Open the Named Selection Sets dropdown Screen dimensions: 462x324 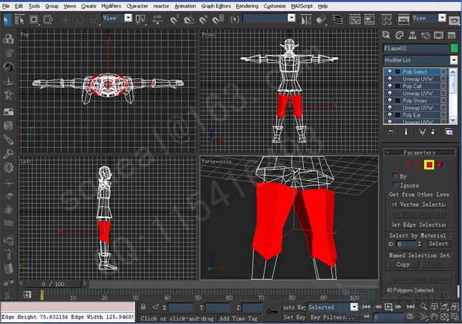tap(291, 18)
